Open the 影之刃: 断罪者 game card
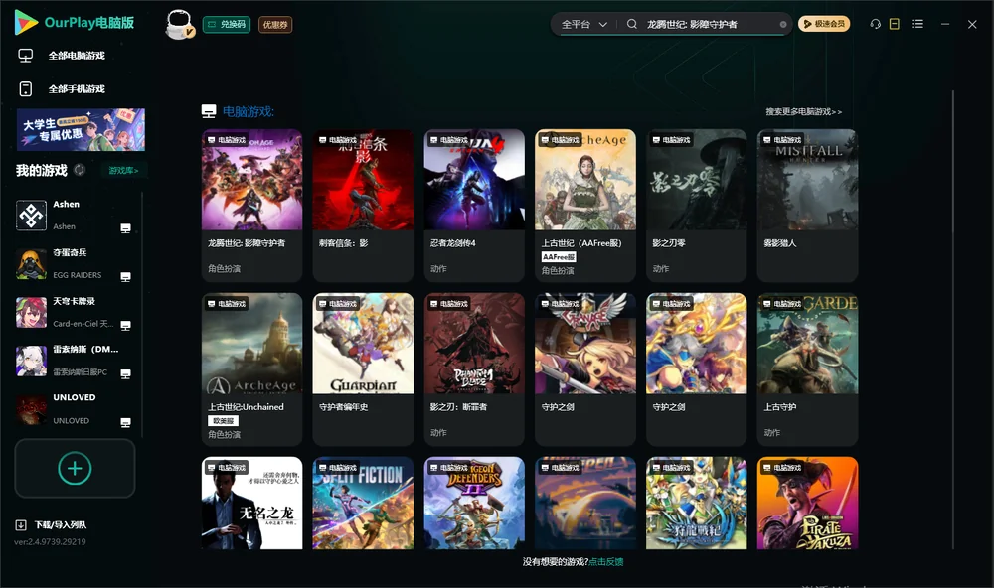 [x=474, y=369]
